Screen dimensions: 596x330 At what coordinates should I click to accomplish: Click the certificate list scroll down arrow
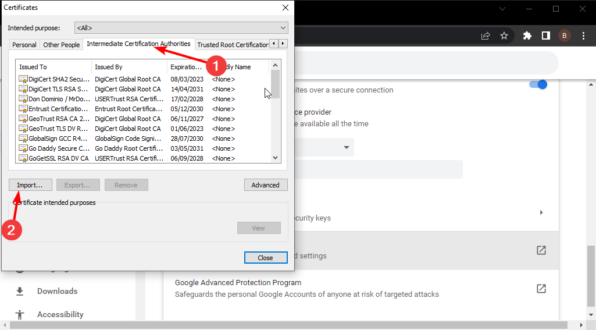pos(276,158)
